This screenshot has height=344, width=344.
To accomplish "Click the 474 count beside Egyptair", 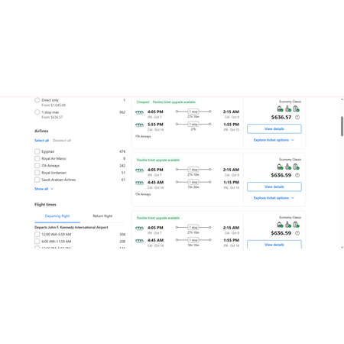I will click(x=122, y=151).
